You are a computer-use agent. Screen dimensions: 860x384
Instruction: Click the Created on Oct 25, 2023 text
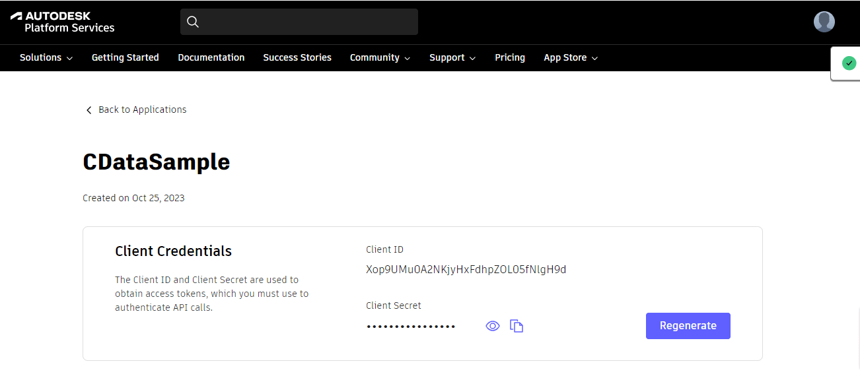133,198
